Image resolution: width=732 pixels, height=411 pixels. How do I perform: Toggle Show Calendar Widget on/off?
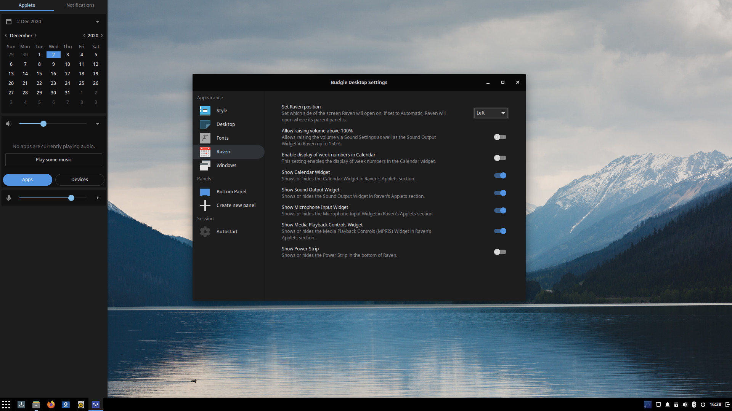[500, 175]
